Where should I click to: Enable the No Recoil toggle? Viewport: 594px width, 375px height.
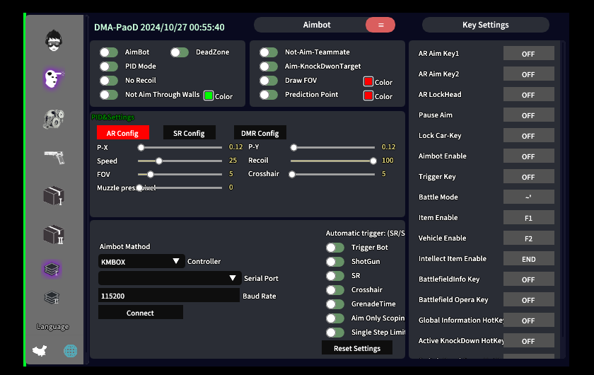coord(109,81)
